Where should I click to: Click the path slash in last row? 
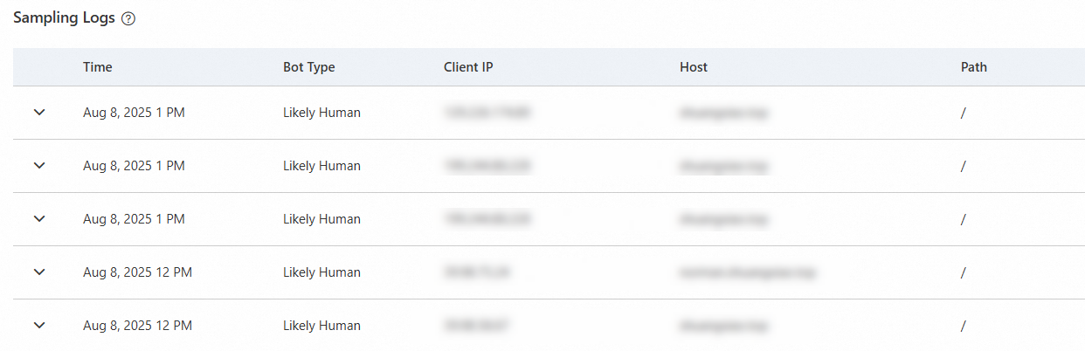(963, 326)
